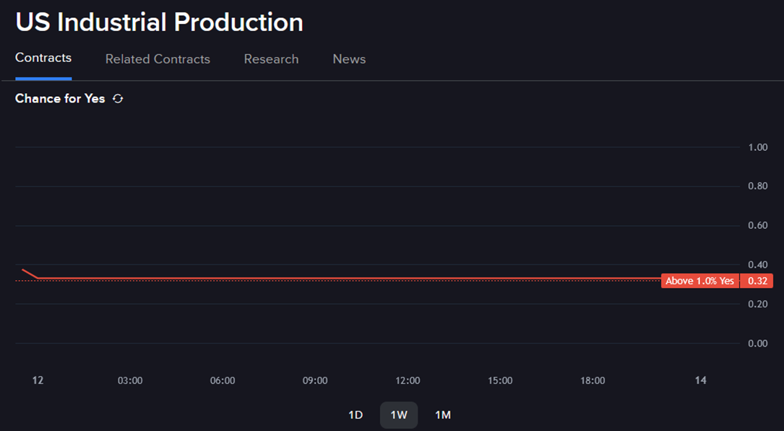Go to the News tab
784x431 pixels.
tap(349, 59)
